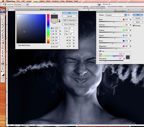Select the Clone Stamp tool
144x127 pixels.
pyautogui.click(x=3, y=36)
